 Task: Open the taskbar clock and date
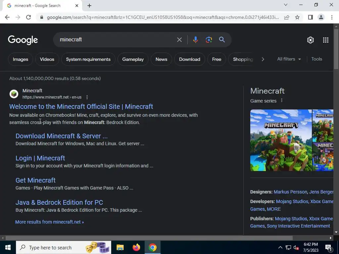tap(311, 247)
